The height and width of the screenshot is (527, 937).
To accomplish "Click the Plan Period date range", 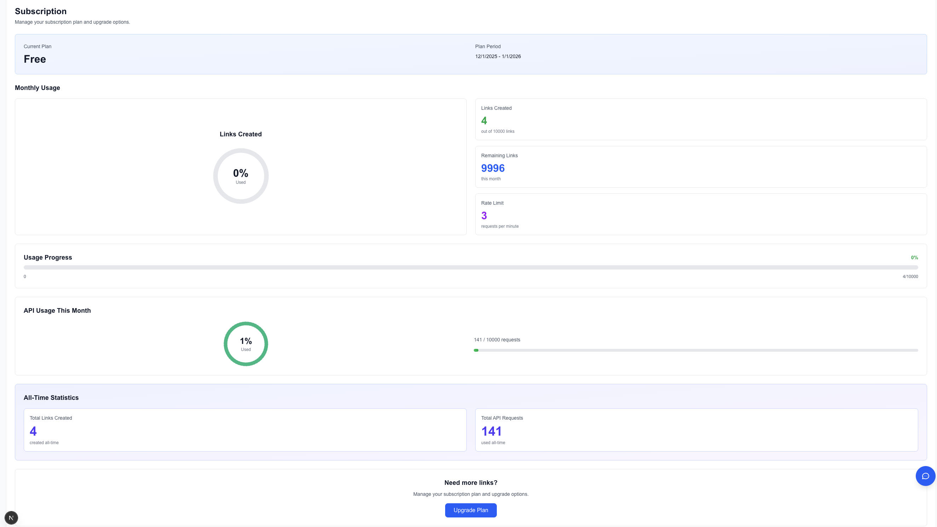I will (498, 56).
